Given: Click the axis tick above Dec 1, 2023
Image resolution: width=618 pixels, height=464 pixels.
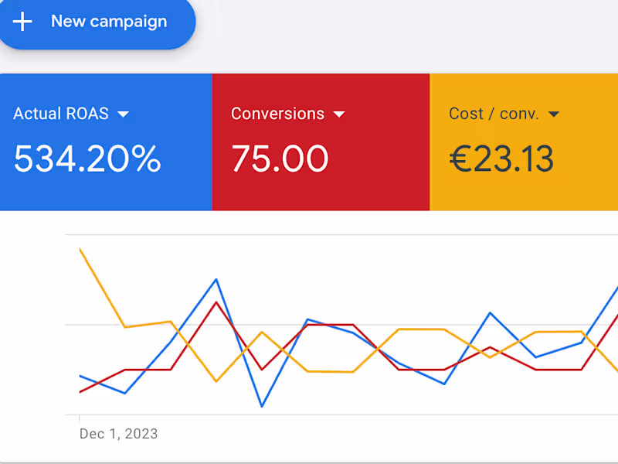Looking at the screenshot, I should (x=80, y=418).
